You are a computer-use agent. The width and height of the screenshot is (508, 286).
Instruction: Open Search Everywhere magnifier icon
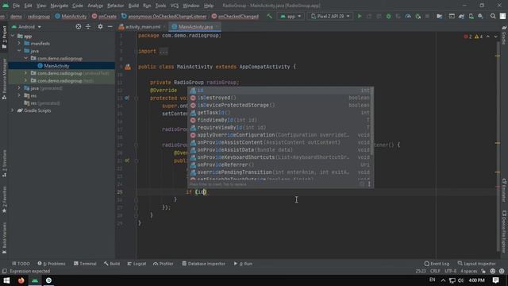point(493,16)
